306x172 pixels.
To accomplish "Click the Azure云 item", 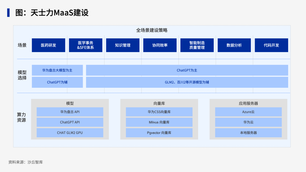I will [248, 112].
